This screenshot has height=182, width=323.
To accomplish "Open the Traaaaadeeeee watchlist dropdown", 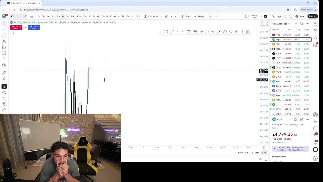I will tap(281, 24).
